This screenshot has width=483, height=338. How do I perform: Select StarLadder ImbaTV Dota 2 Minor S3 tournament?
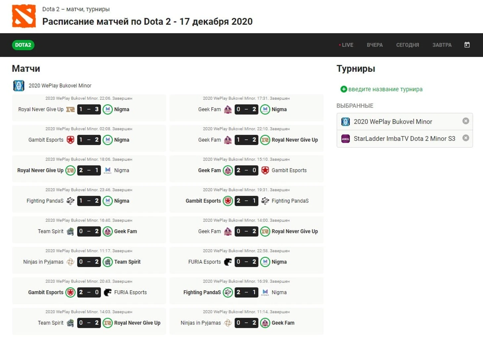click(404, 139)
